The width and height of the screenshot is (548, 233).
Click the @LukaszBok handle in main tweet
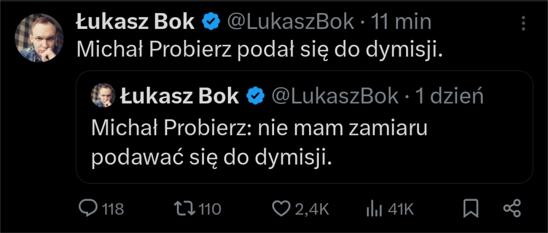point(290,22)
